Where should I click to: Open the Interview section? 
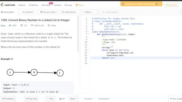click(46, 5)
